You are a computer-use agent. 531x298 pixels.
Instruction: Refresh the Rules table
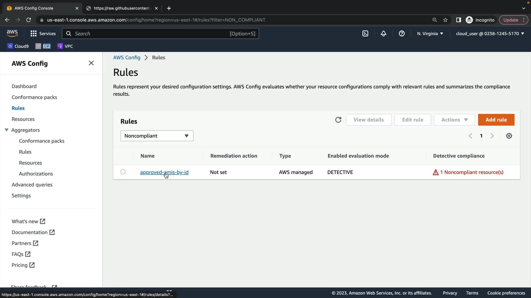pyautogui.click(x=338, y=120)
